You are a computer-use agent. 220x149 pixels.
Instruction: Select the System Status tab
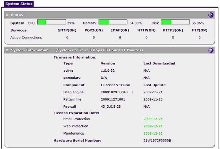pos(19,4)
